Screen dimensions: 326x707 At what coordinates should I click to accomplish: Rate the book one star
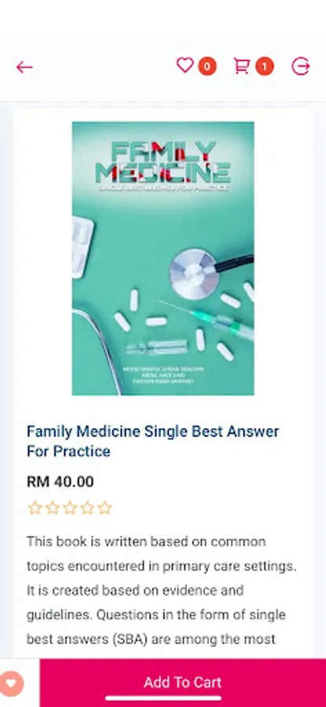(x=35, y=508)
